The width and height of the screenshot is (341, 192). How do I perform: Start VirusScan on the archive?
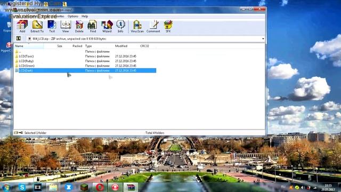pyautogui.click(x=137, y=26)
